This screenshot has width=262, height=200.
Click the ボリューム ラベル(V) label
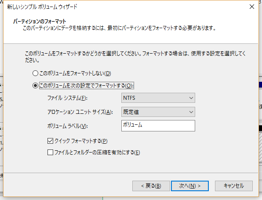click(68, 126)
